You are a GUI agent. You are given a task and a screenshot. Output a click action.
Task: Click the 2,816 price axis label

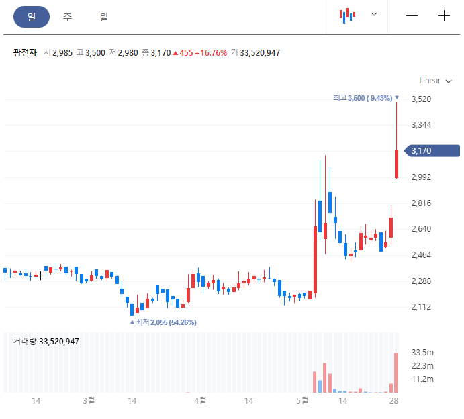[422, 203]
